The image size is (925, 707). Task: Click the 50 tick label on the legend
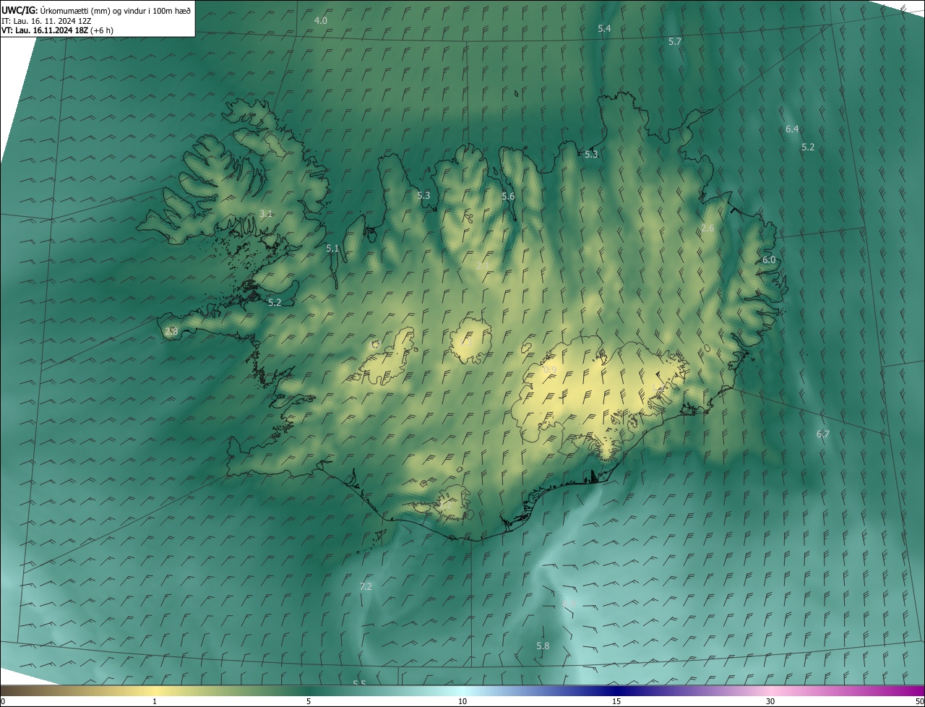pyautogui.click(x=919, y=701)
